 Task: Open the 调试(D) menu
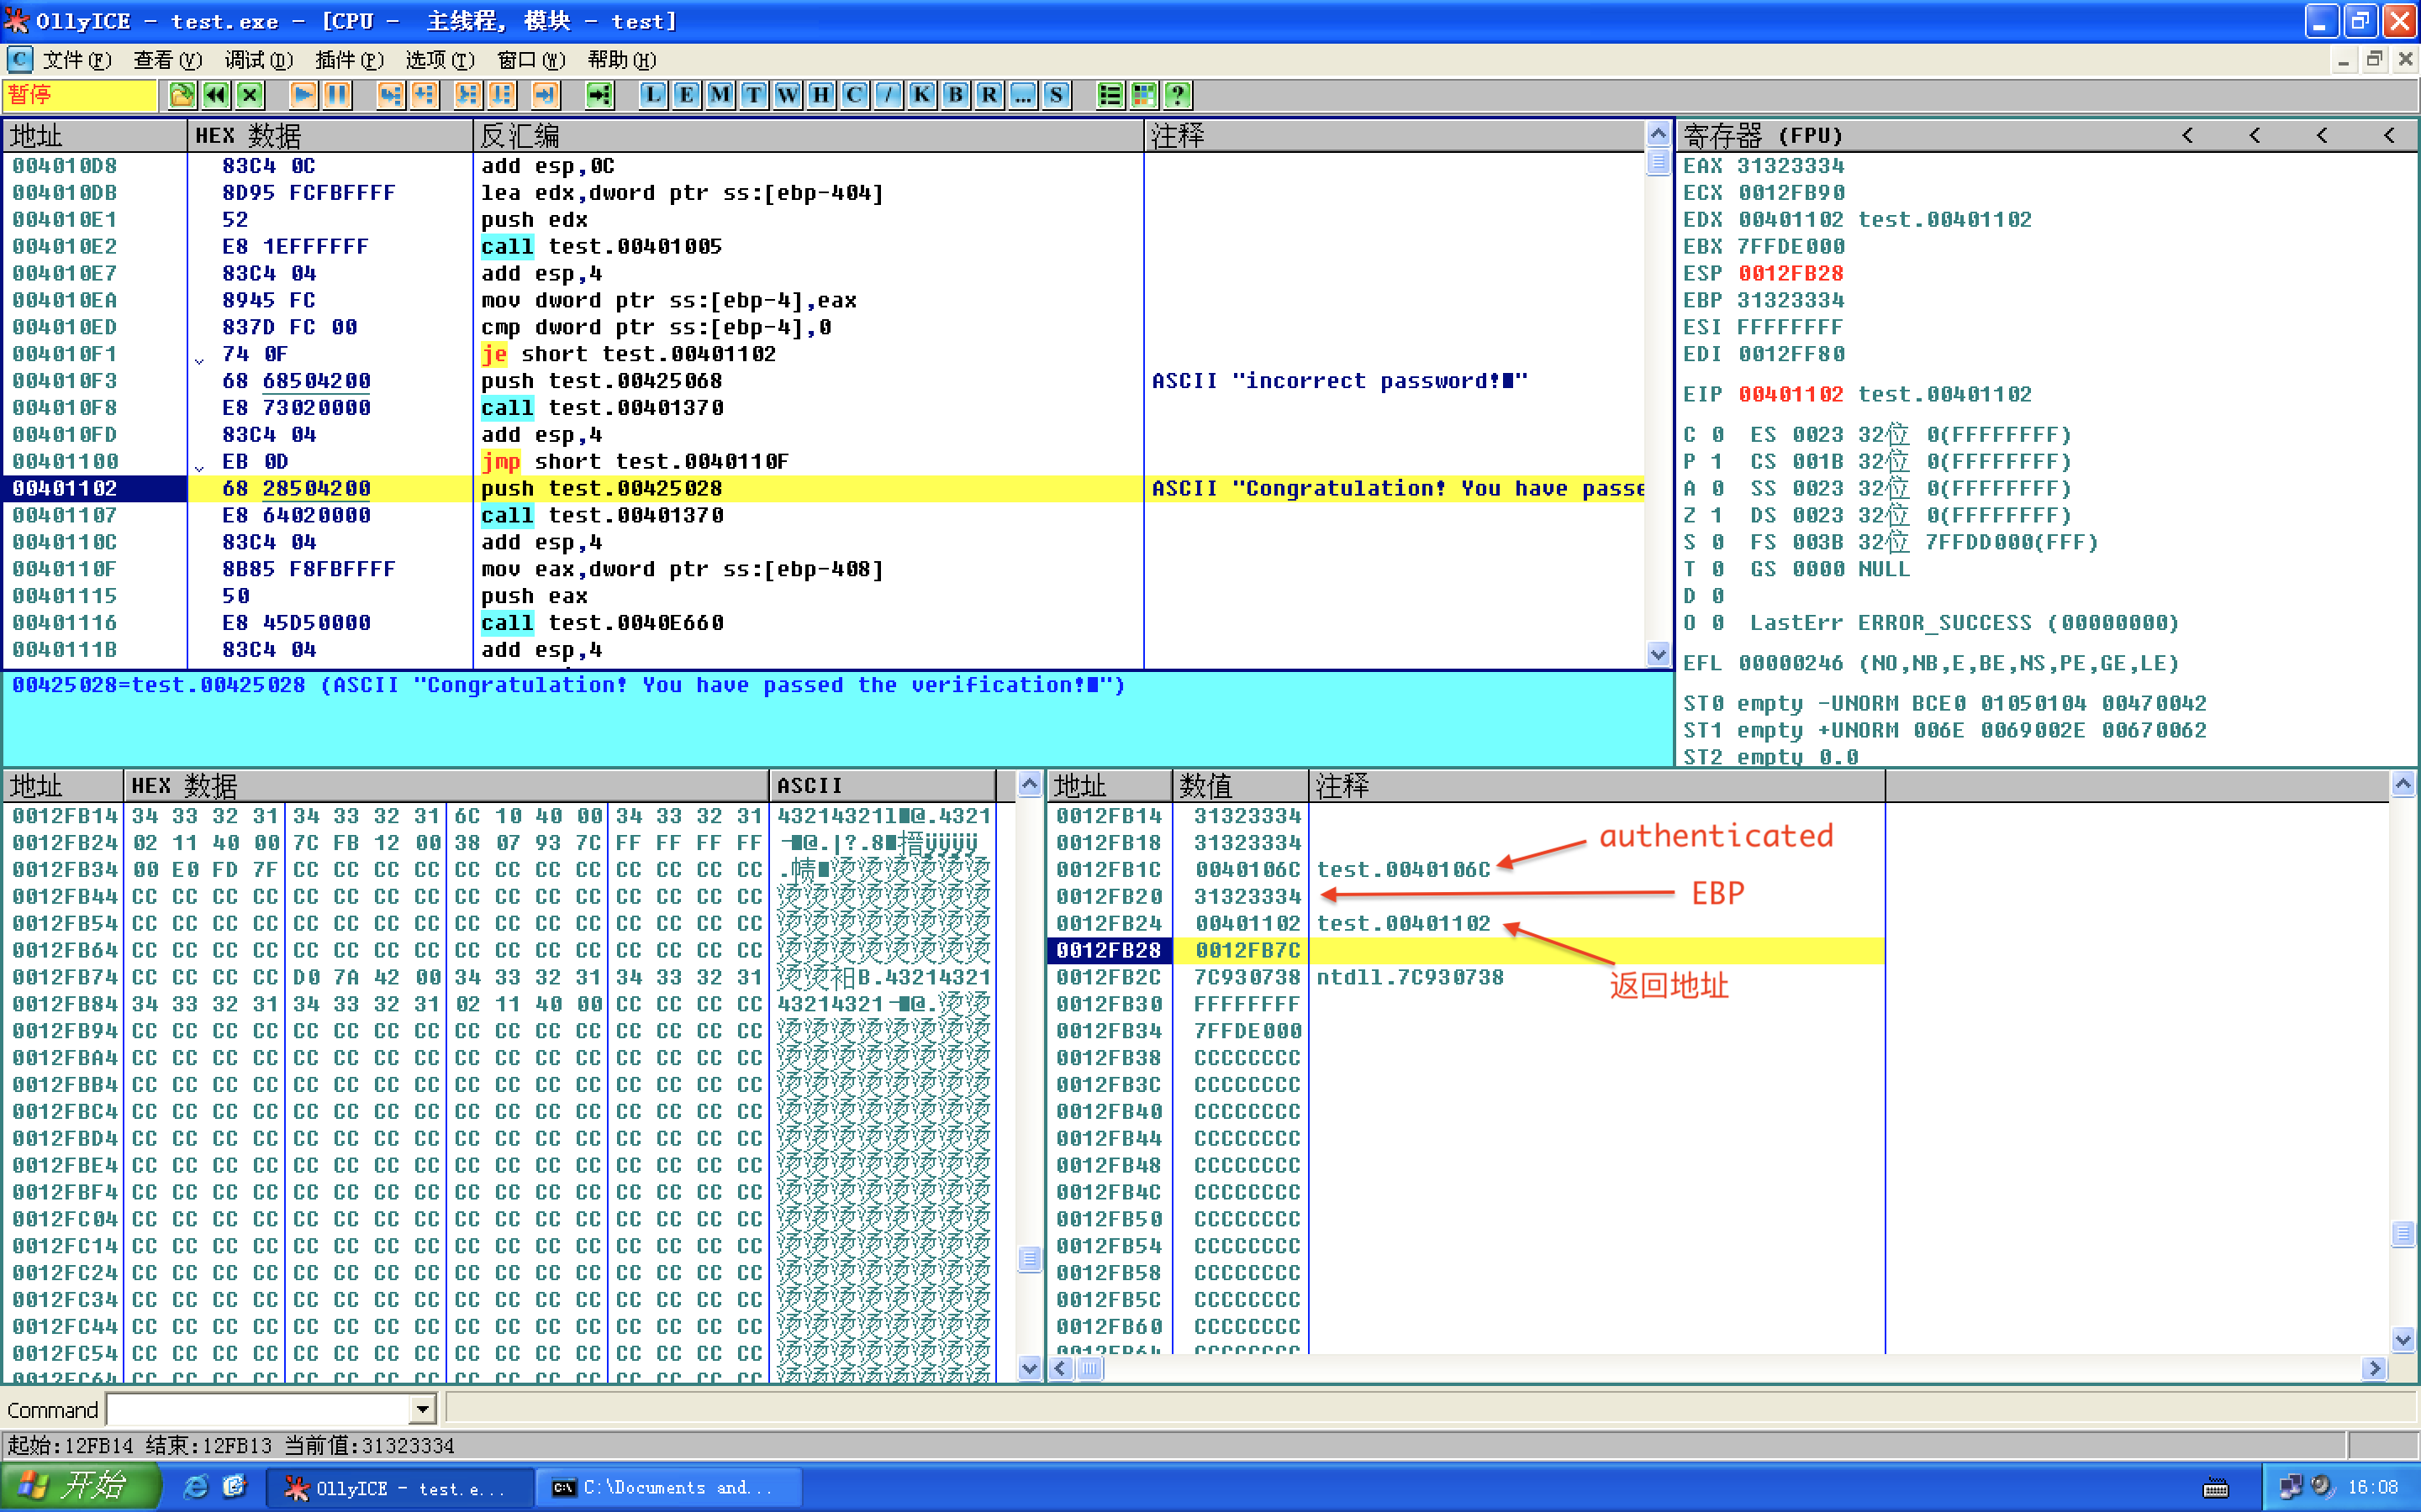[259, 60]
